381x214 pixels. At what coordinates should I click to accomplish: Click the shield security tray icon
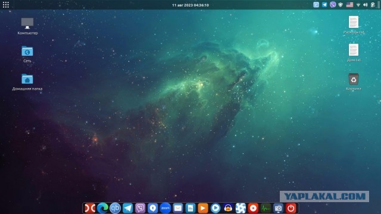pos(341,5)
